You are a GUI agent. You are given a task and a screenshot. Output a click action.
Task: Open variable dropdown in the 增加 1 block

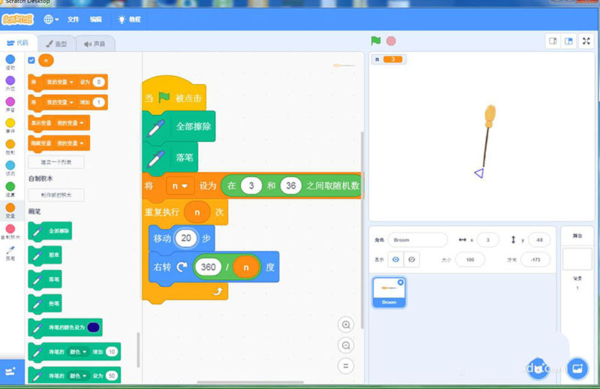[x=59, y=102]
